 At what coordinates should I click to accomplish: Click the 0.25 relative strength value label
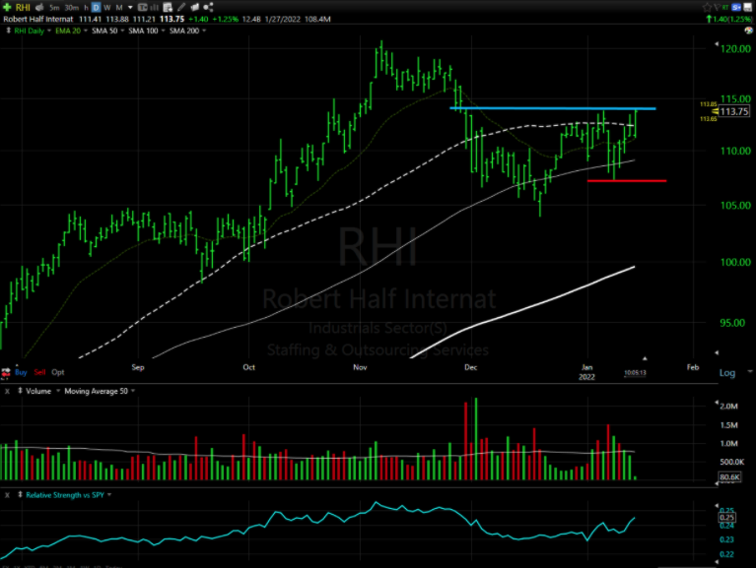click(x=726, y=518)
